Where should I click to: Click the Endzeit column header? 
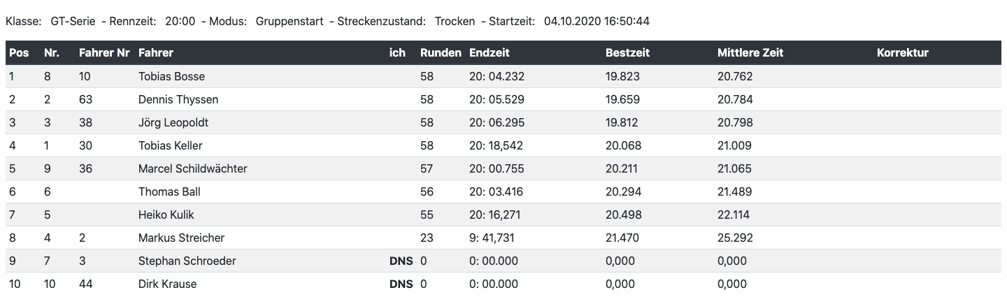[x=489, y=52]
